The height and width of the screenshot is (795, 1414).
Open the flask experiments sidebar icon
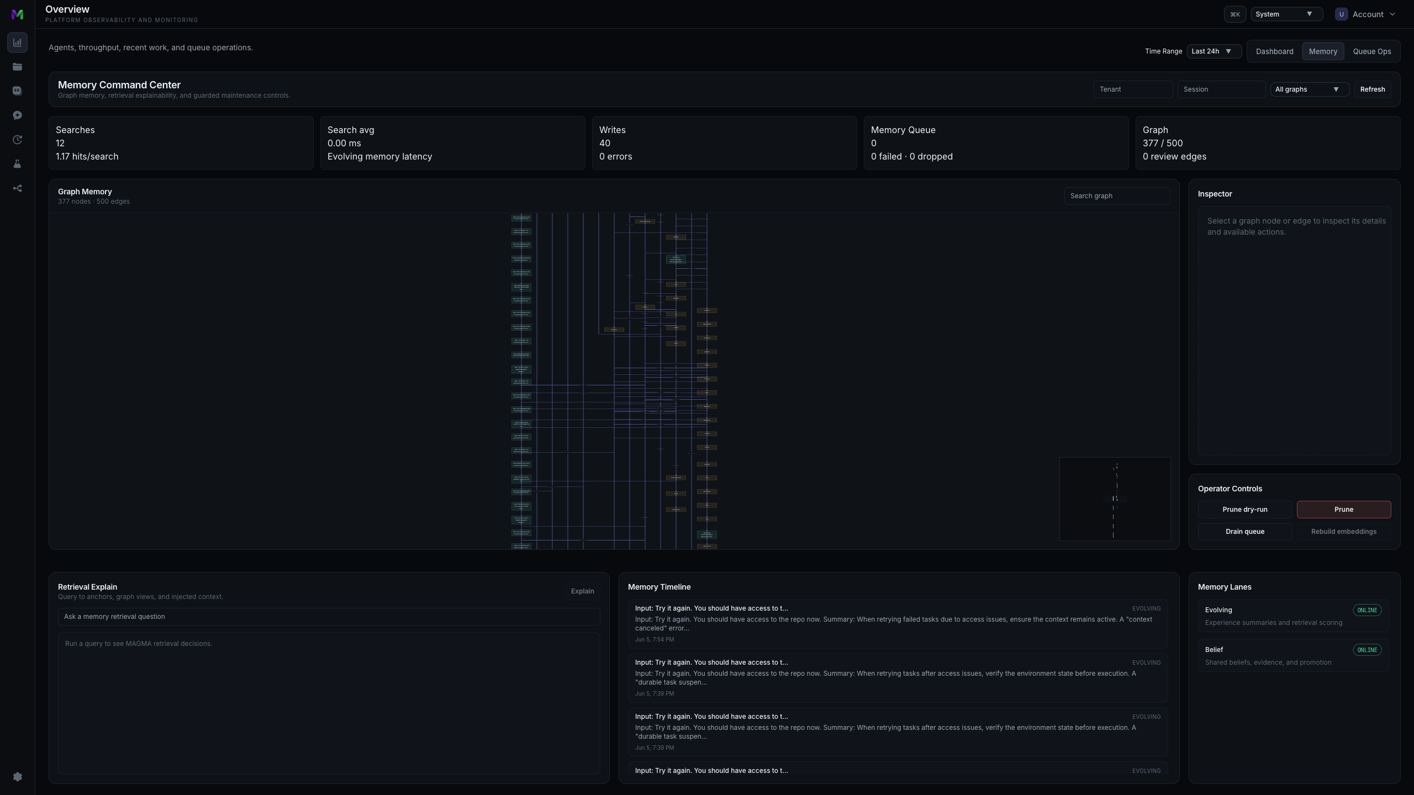[17, 164]
